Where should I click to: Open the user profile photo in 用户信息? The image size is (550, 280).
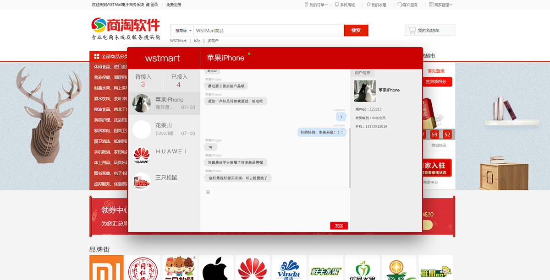click(x=365, y=91)
